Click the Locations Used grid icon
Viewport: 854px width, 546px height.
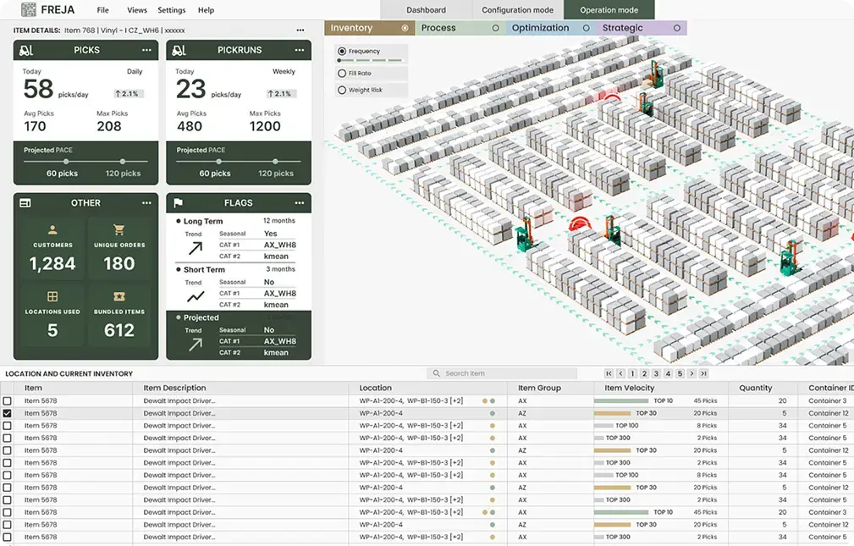pyautogui.click(x=52, y=297)
